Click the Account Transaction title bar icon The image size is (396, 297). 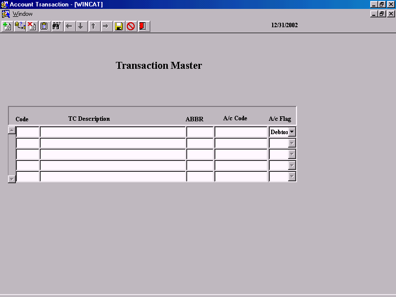pos(4,4)
